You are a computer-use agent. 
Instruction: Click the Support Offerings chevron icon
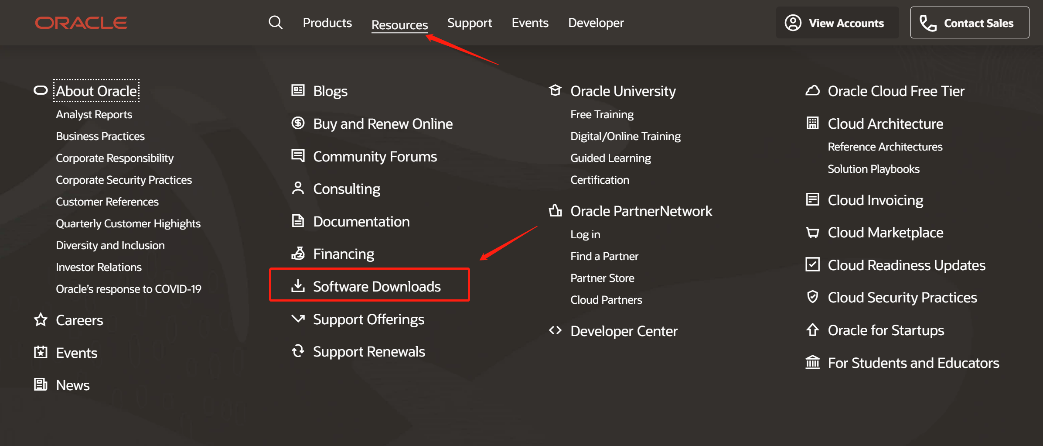click(x=298, y=318)
